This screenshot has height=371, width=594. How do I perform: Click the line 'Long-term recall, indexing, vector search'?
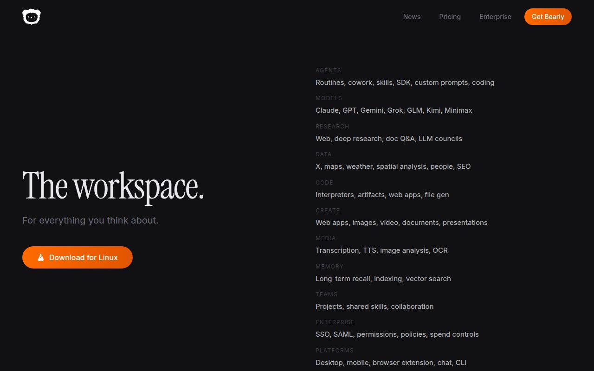383,279
